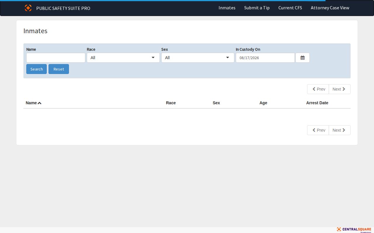Click the Inmates page heading
The image size is (374, 233).
(x=35, y=31)
